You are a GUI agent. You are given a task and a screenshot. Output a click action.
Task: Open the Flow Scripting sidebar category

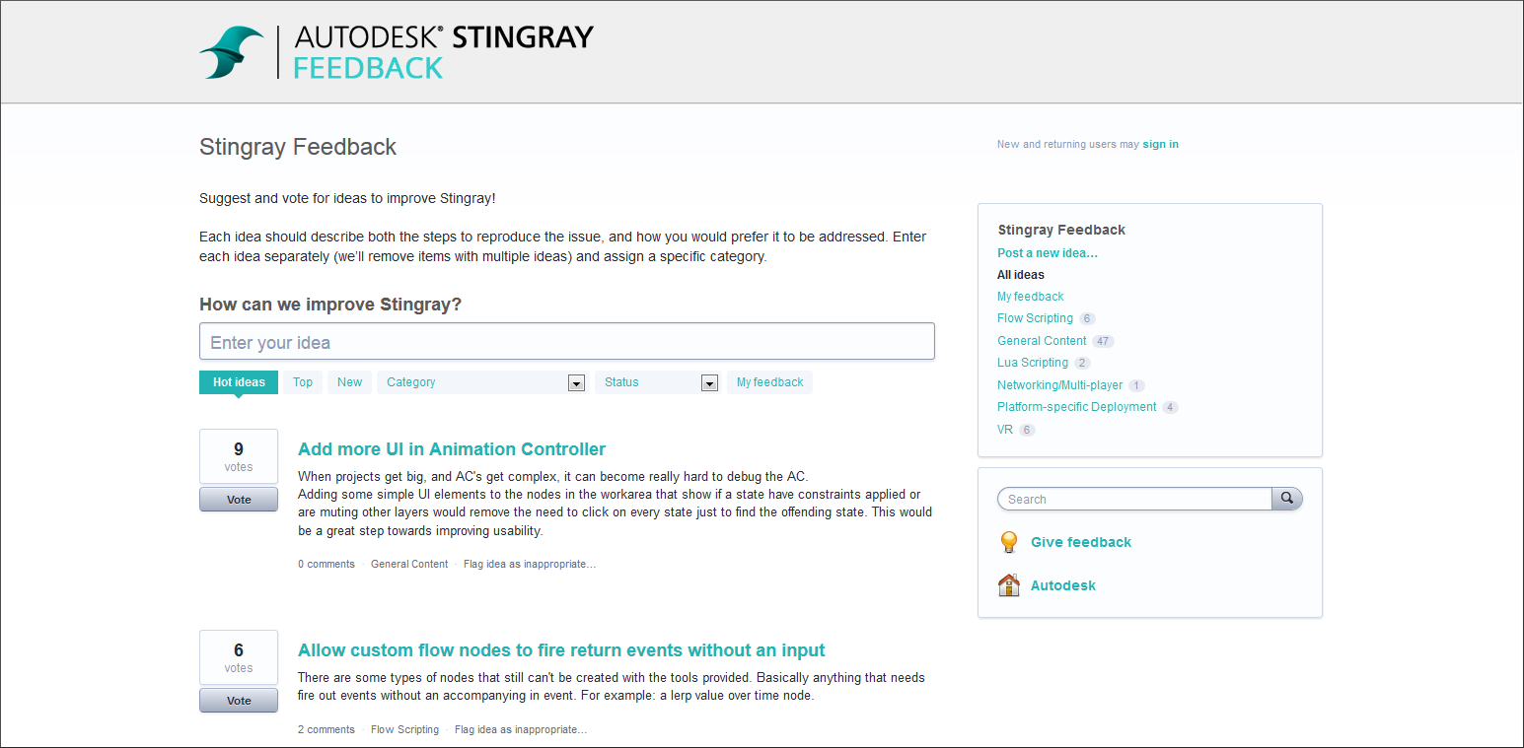click(x=1035, y=318)
